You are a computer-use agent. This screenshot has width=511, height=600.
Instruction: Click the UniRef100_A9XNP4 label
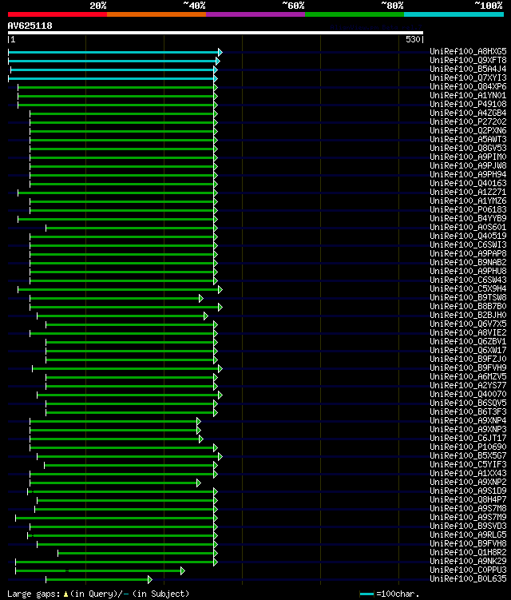[468, 421]
